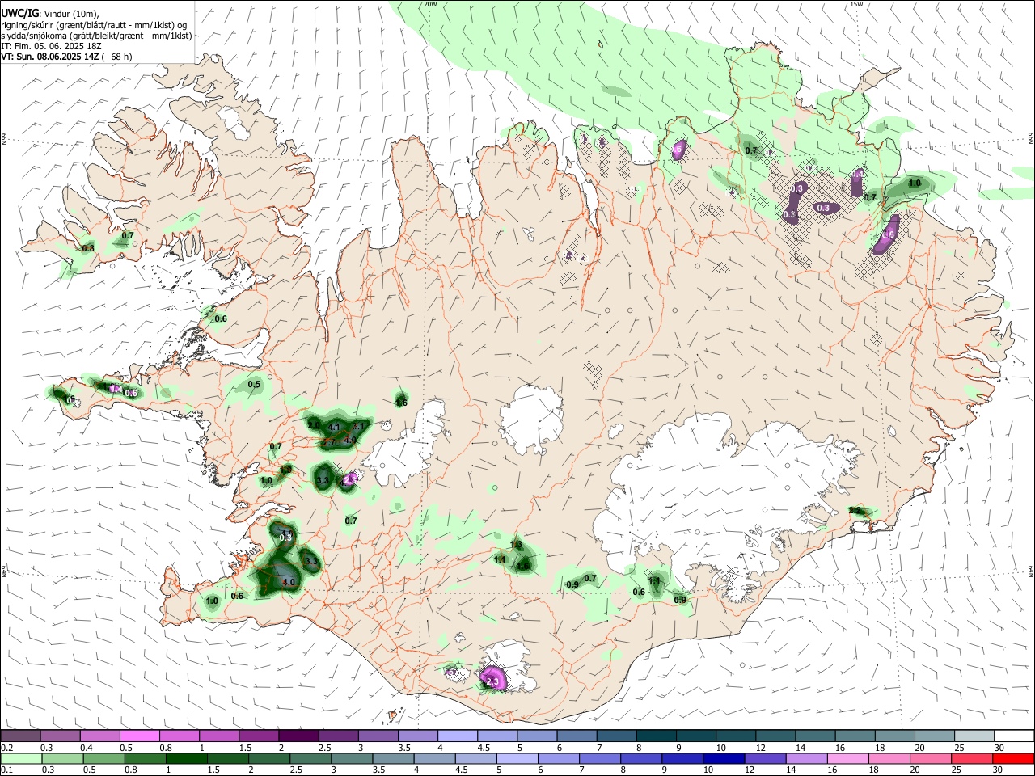Viewport: 1035px width, 776px height.
Task: Click the 4.1 precipitation value on the map
Action: 334,427
